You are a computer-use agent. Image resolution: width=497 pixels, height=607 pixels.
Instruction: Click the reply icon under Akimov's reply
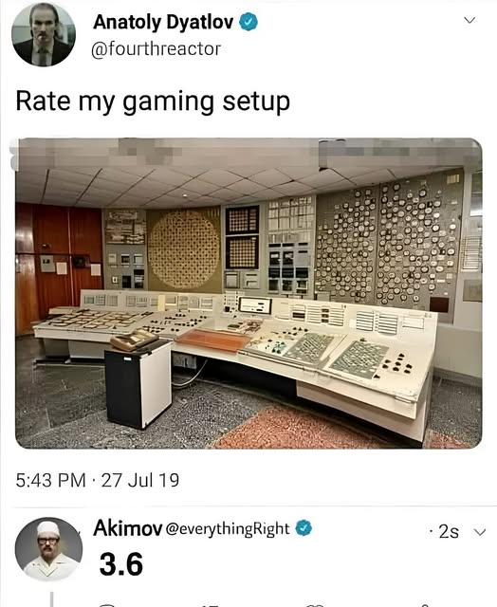point(107,604)
